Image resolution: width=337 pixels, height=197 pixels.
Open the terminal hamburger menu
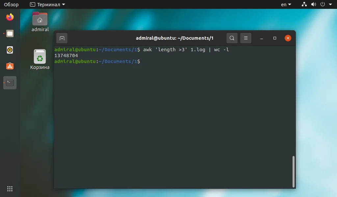246,38
